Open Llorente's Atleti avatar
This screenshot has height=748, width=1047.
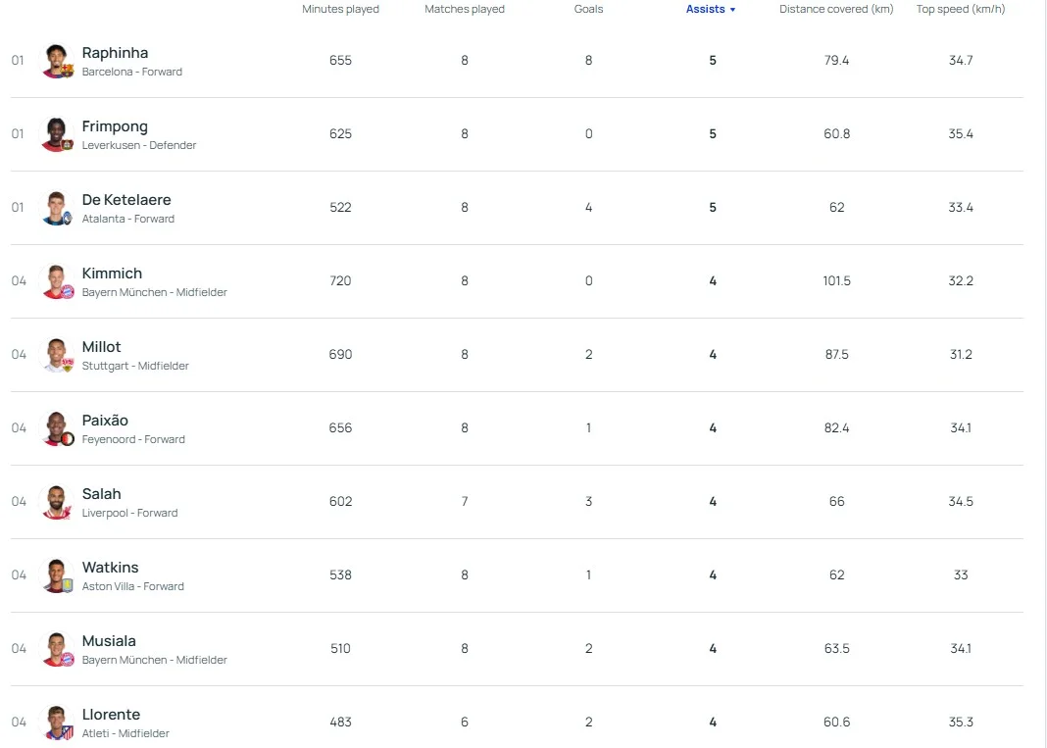pyautogui.click(x=57, y=723)
